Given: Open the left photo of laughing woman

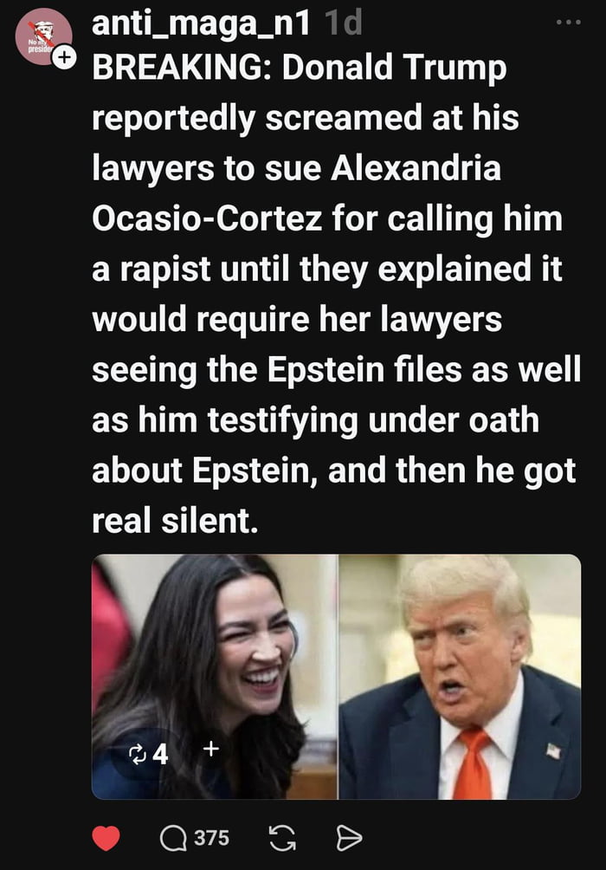Looking at the screenshot, I should 214,677.
